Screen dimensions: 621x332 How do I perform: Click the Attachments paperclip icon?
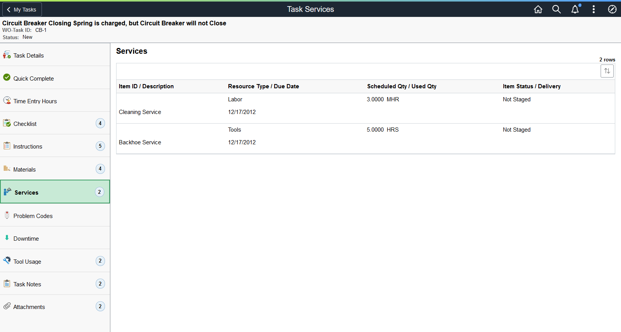[7, 306]
